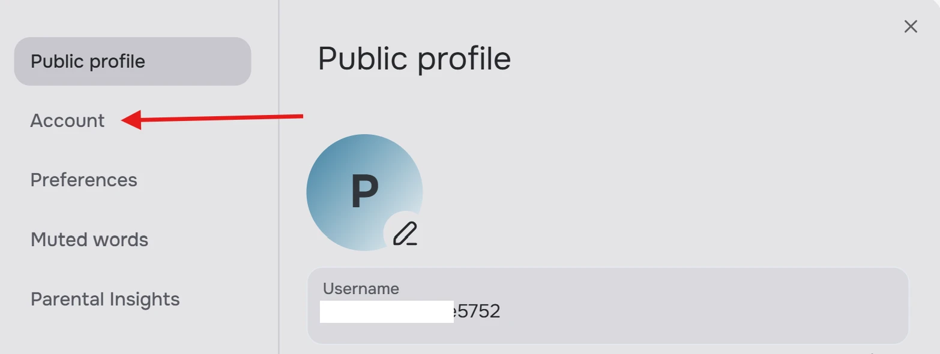The height and width of the screenshot is (354, 940).
Task: View Parental Insights settings
Action: 105,299
